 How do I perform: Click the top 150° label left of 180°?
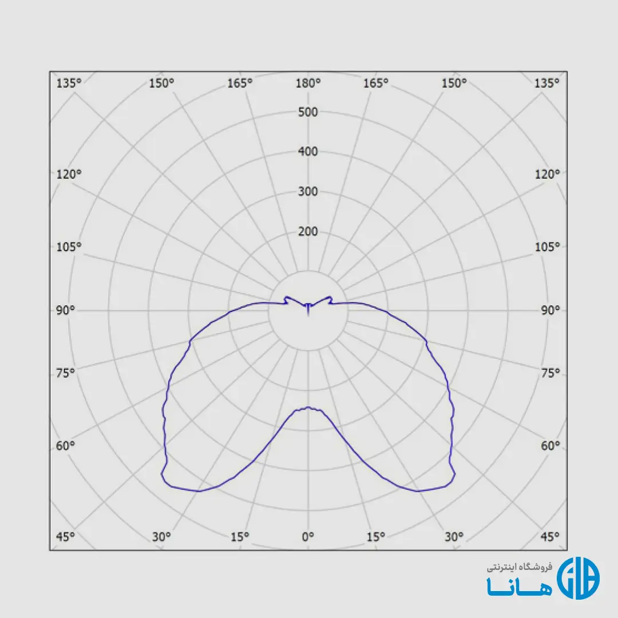coord(161,83)
